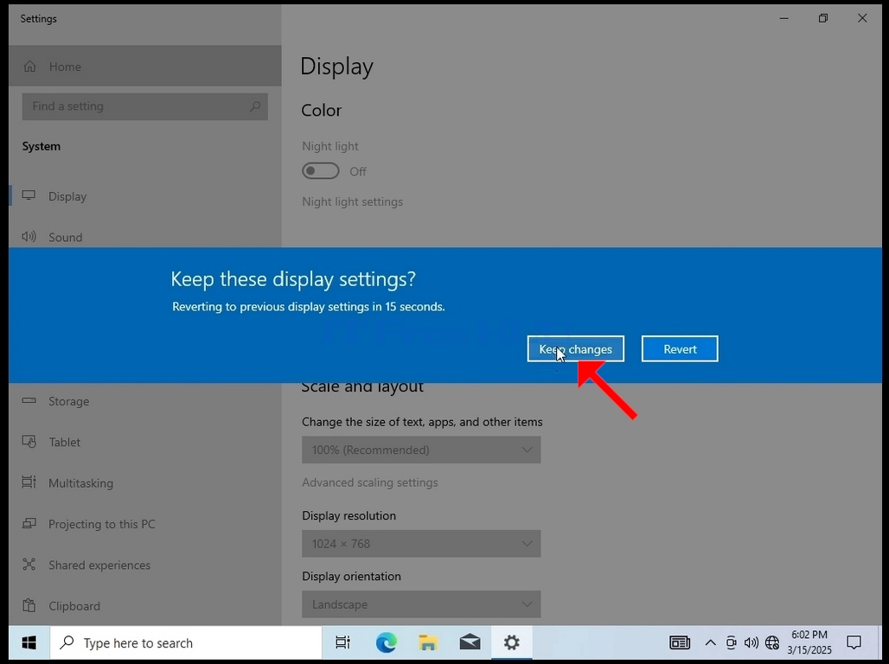The image size is (889, 664).
Task: Click Keep changes button
Action: pyautogui.click(x=575, y=348)
